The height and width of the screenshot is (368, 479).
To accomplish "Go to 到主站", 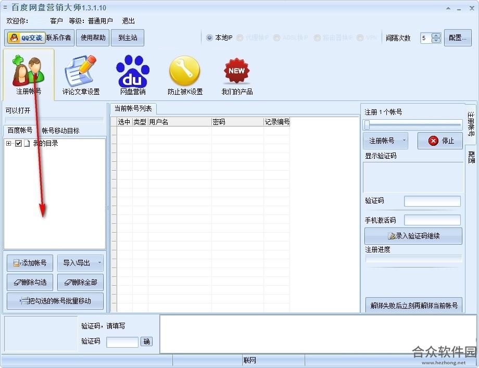I will (128, 37).
